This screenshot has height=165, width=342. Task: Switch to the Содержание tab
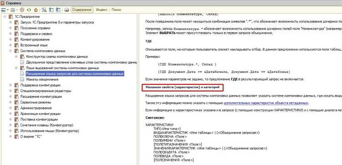tap(82, 10)
